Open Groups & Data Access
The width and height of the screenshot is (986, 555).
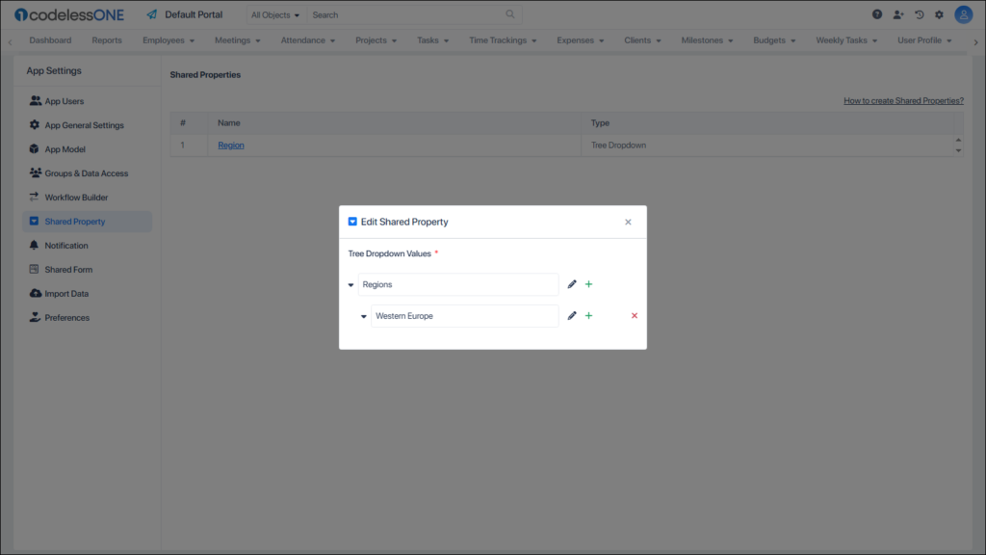click(x=88, y=173)
